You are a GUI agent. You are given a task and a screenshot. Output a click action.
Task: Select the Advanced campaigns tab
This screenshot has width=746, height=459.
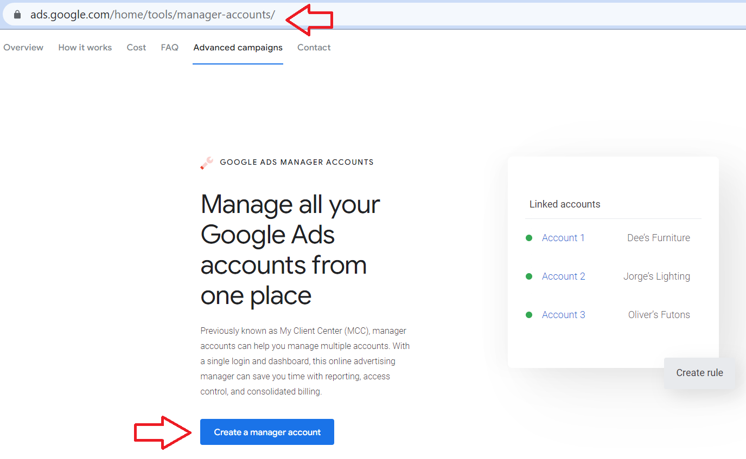click(238, 48)
